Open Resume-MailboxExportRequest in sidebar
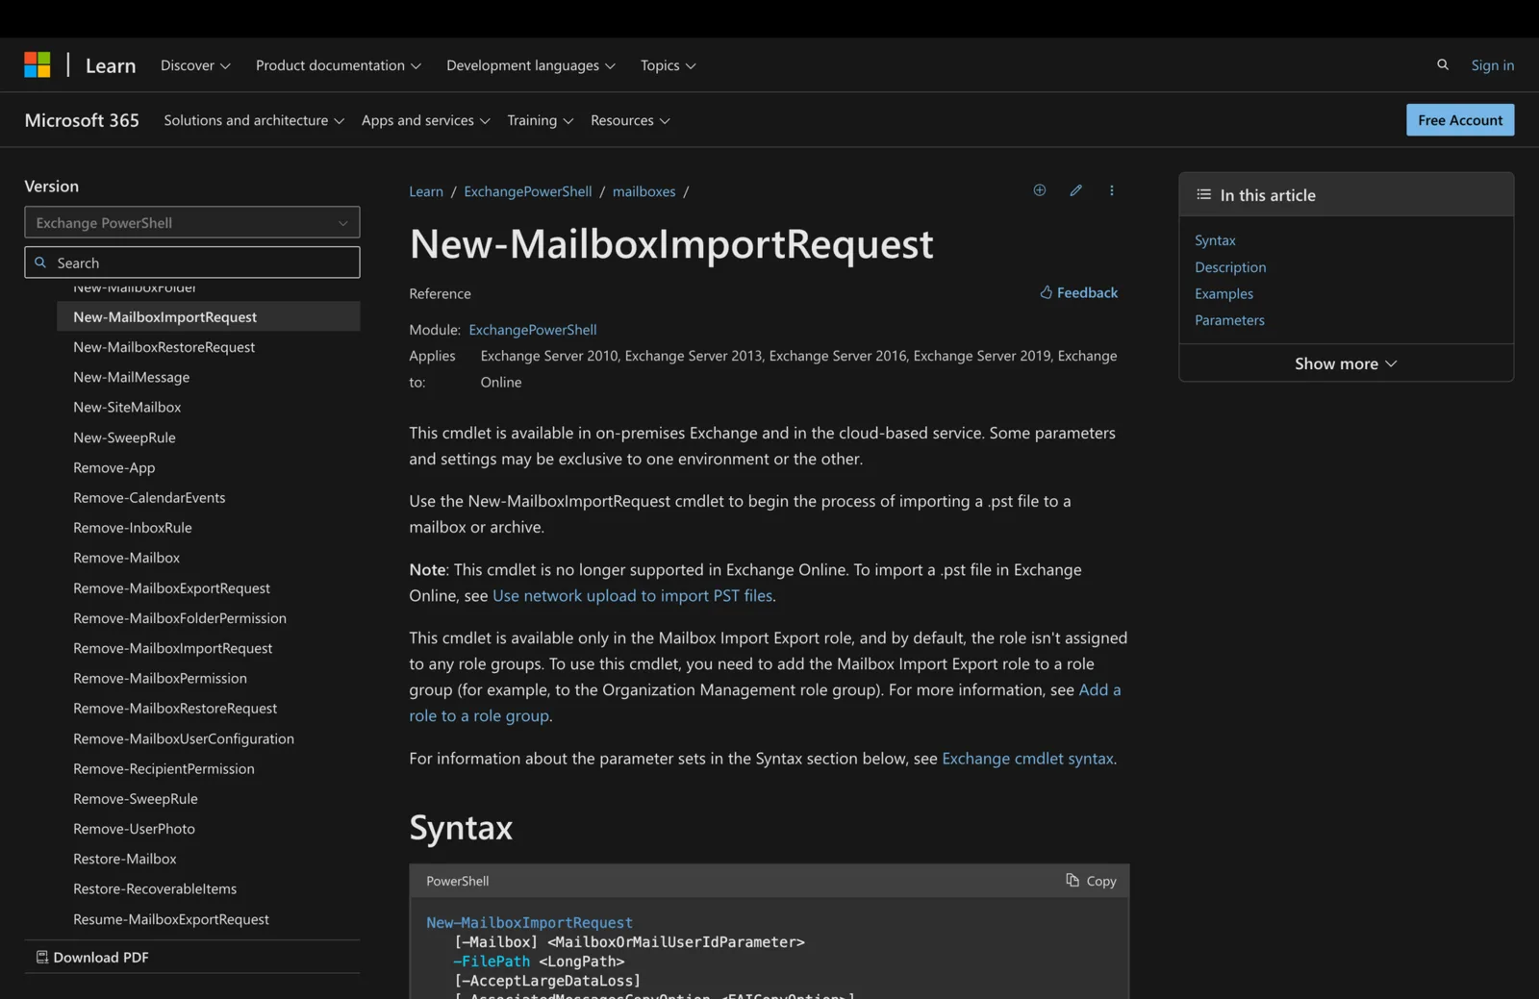 pyautogui.click(x=171, y=919)
